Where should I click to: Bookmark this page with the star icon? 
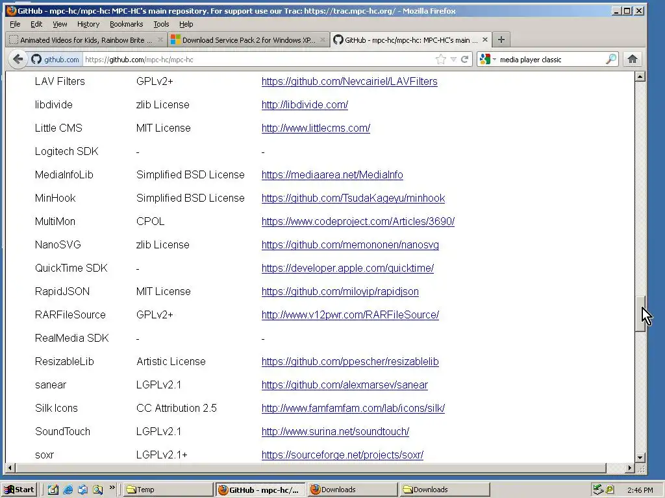click(x=441, y=59)
